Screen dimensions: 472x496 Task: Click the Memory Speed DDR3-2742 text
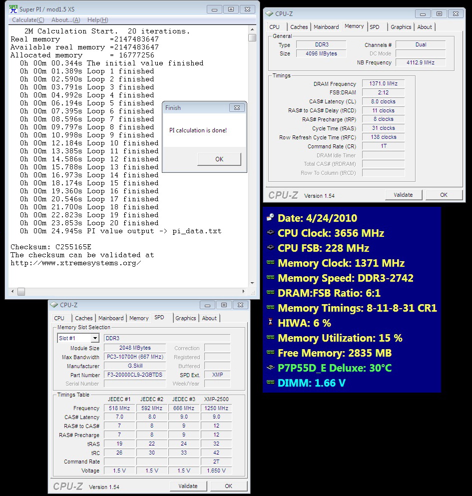click(x=346, y=278)
